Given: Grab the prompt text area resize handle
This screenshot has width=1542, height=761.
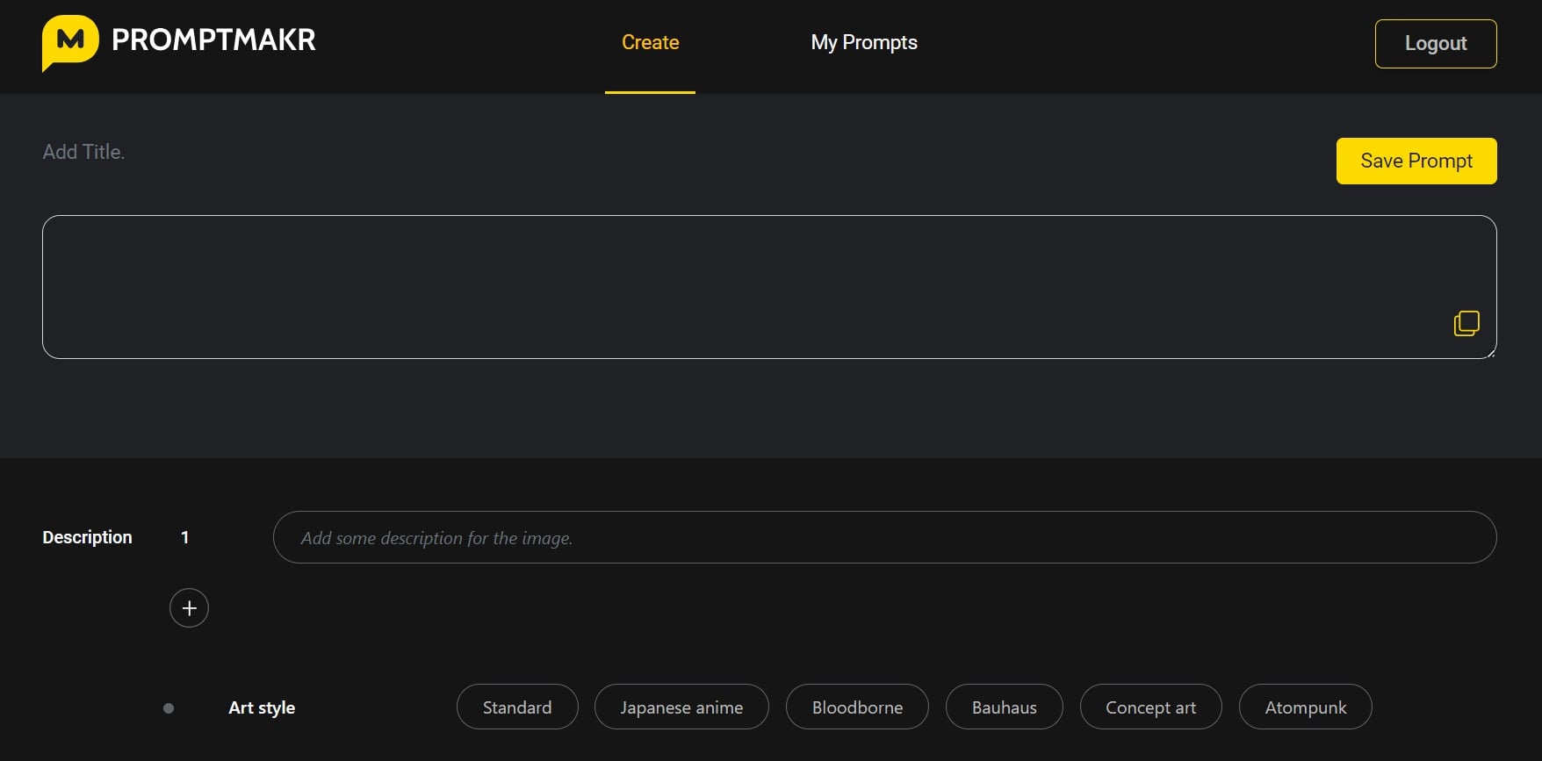Looking at the screenshot, I should 1491,354.
